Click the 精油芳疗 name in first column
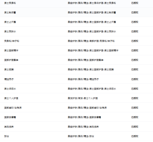This screenshot has height=142, width=153. [x=9, y=79]
